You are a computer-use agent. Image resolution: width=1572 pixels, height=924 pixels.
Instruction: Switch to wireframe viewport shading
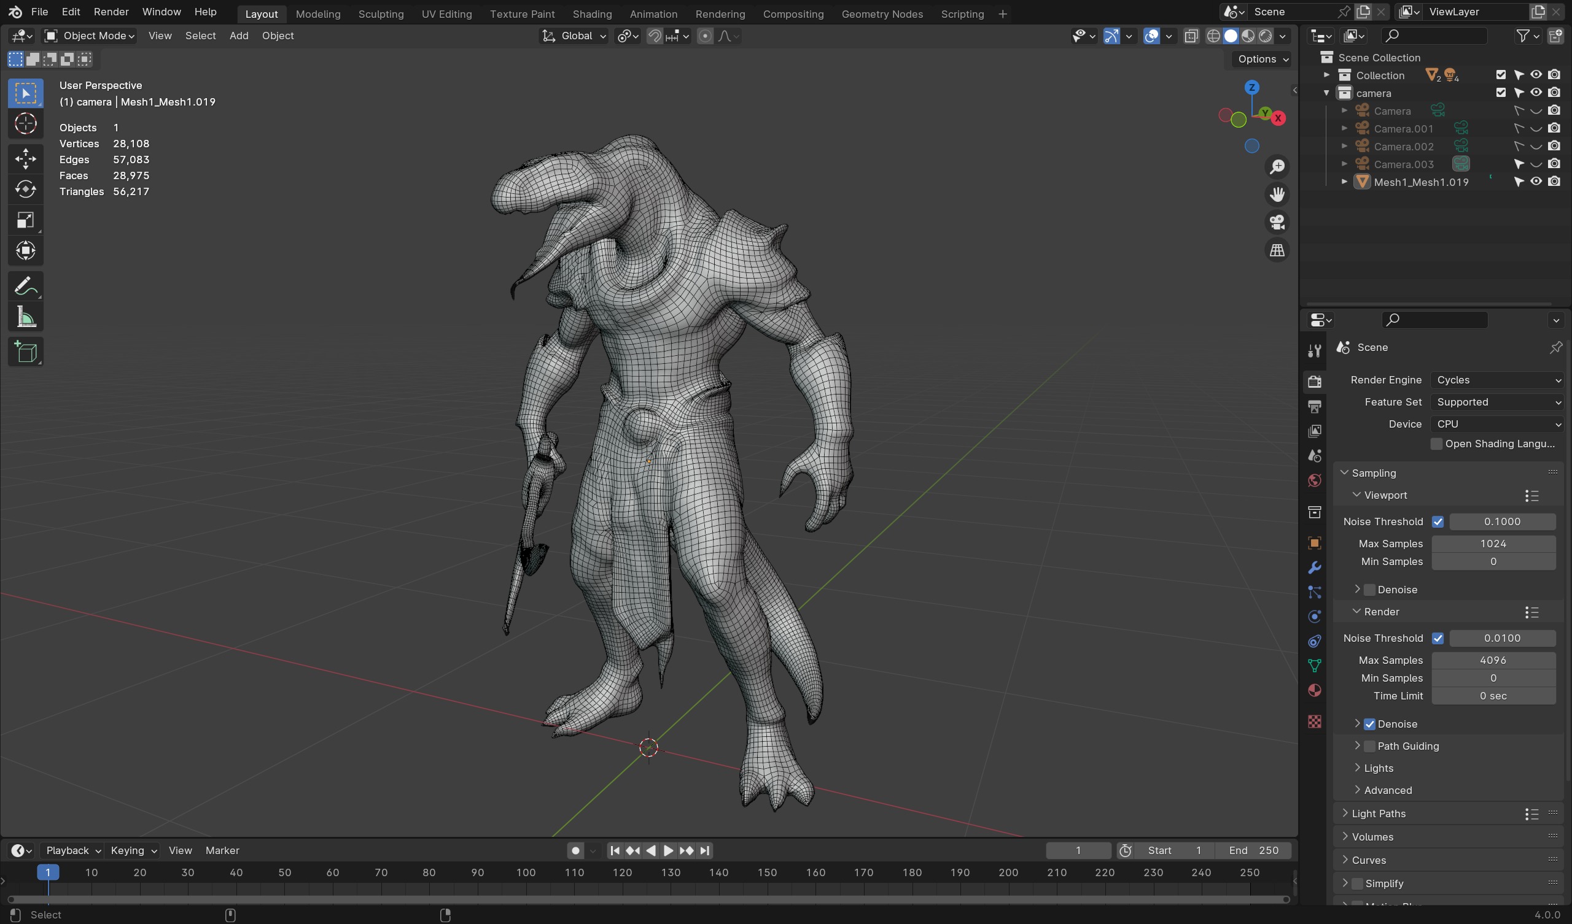(x=1213, y=36)
